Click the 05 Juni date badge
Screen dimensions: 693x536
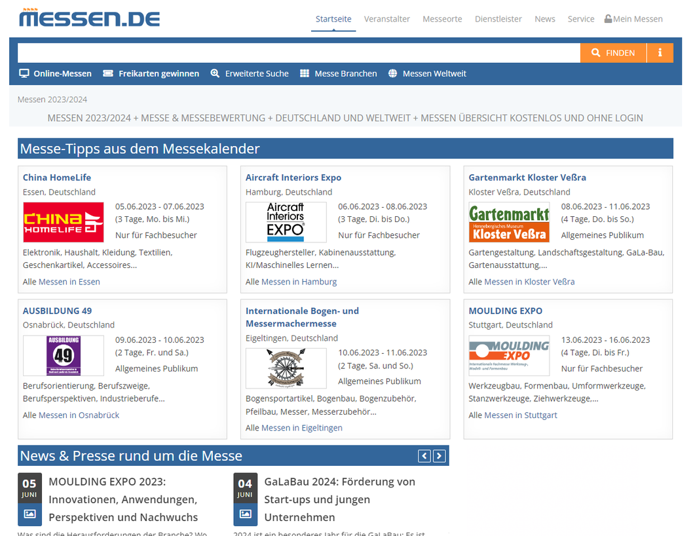click(29, 488)
